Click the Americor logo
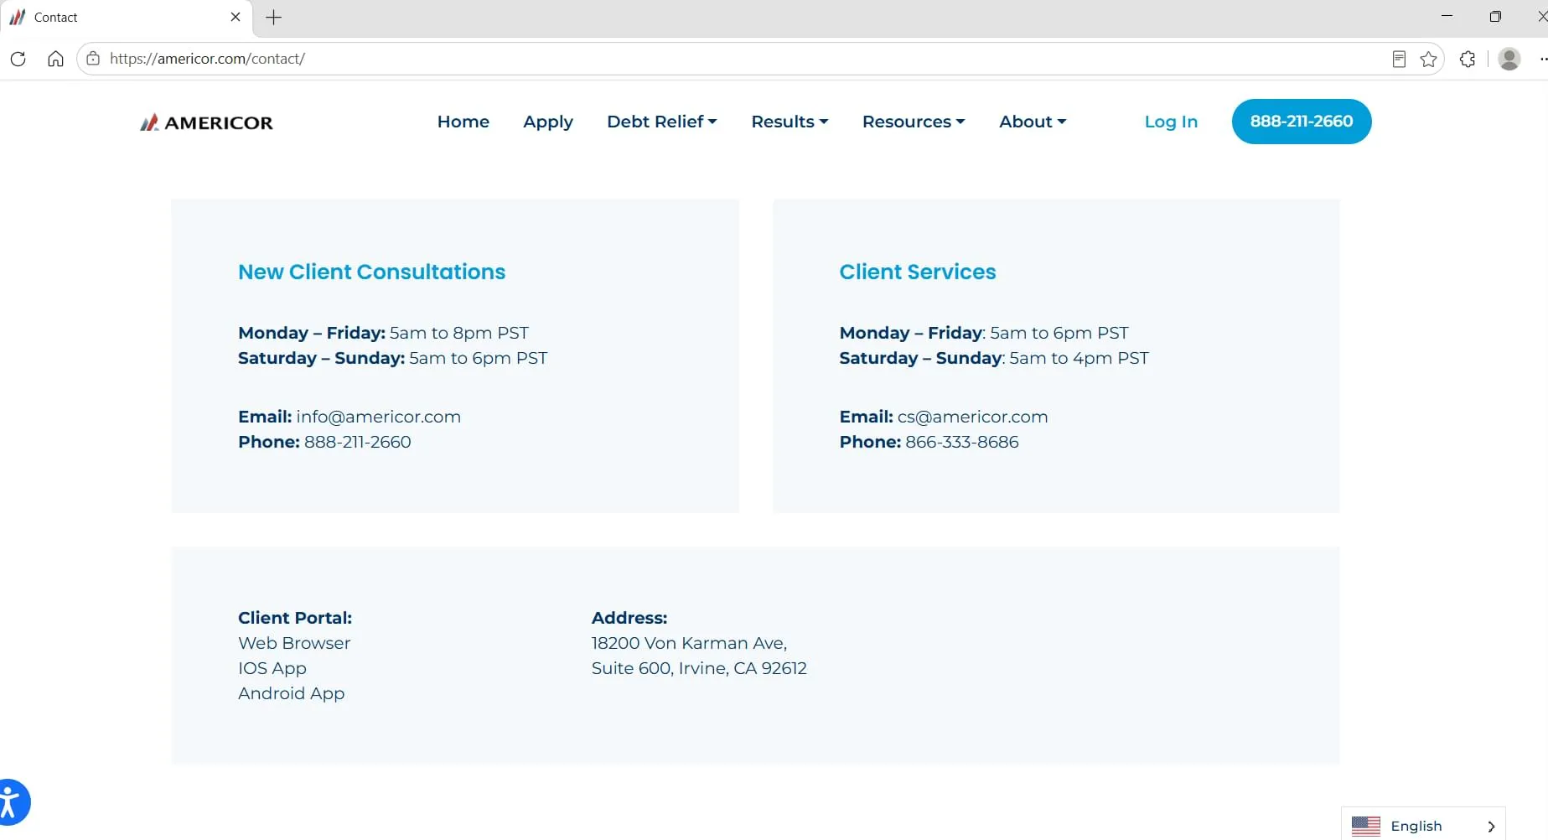1548x840 pixels. click(206, 122)
